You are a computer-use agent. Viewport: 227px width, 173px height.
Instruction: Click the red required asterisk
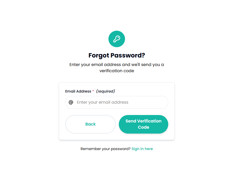(x=93, y=91)
